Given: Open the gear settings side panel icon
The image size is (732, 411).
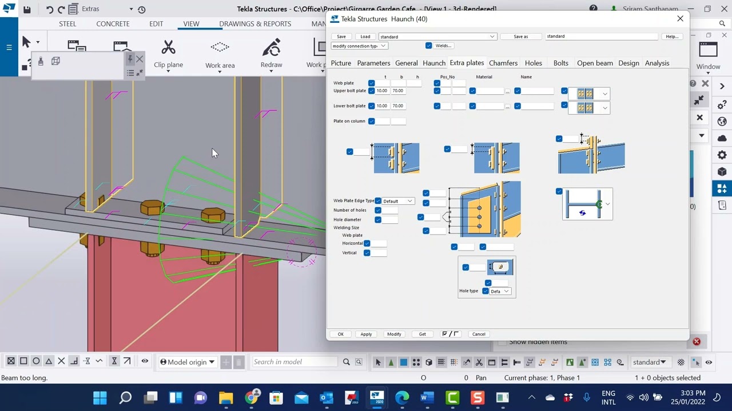Looking at the screenshot, I should pos(722,155).
